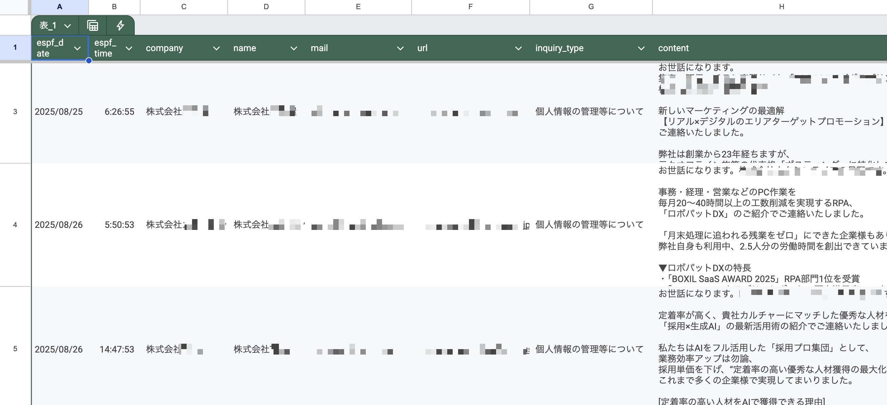Select column G header

[590, 6]
